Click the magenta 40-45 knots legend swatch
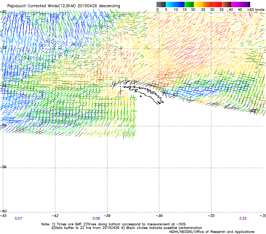266x234 pixels. (x=236, y=4)
